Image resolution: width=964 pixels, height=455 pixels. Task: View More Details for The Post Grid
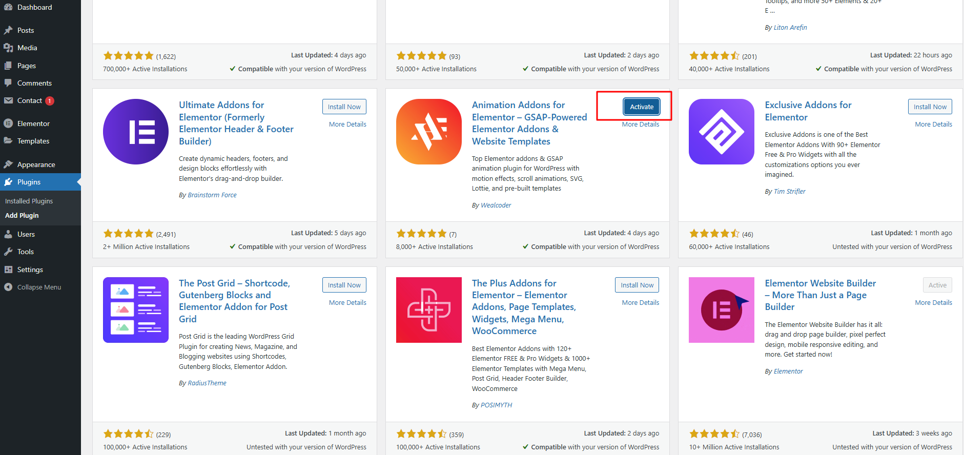coord(347,302)
